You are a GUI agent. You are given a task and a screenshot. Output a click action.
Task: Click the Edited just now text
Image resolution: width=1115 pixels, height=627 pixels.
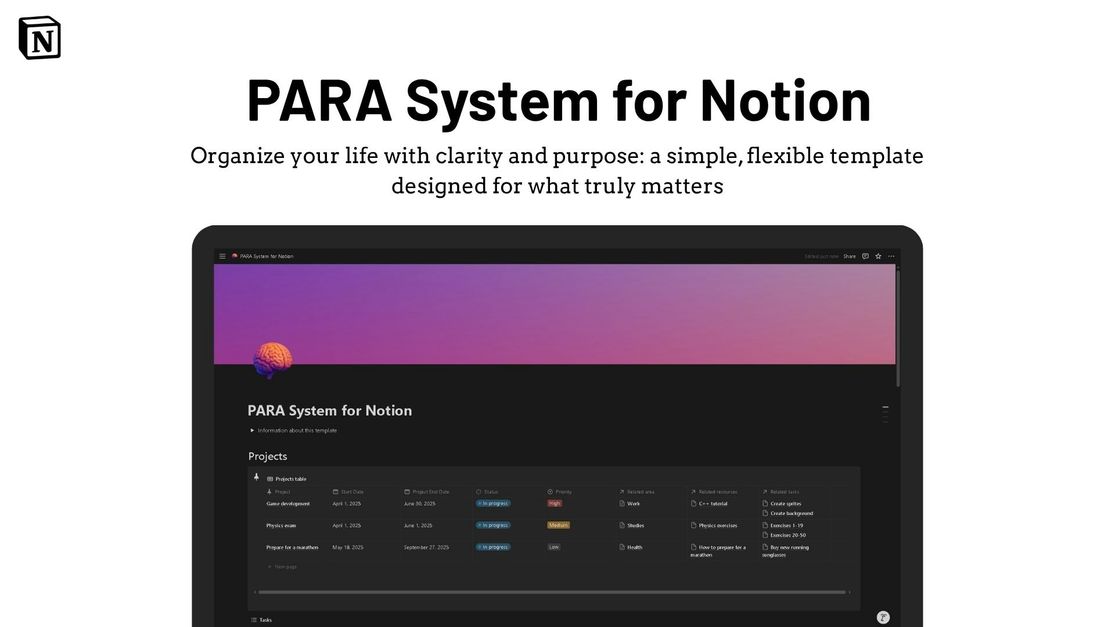(821, 256)
